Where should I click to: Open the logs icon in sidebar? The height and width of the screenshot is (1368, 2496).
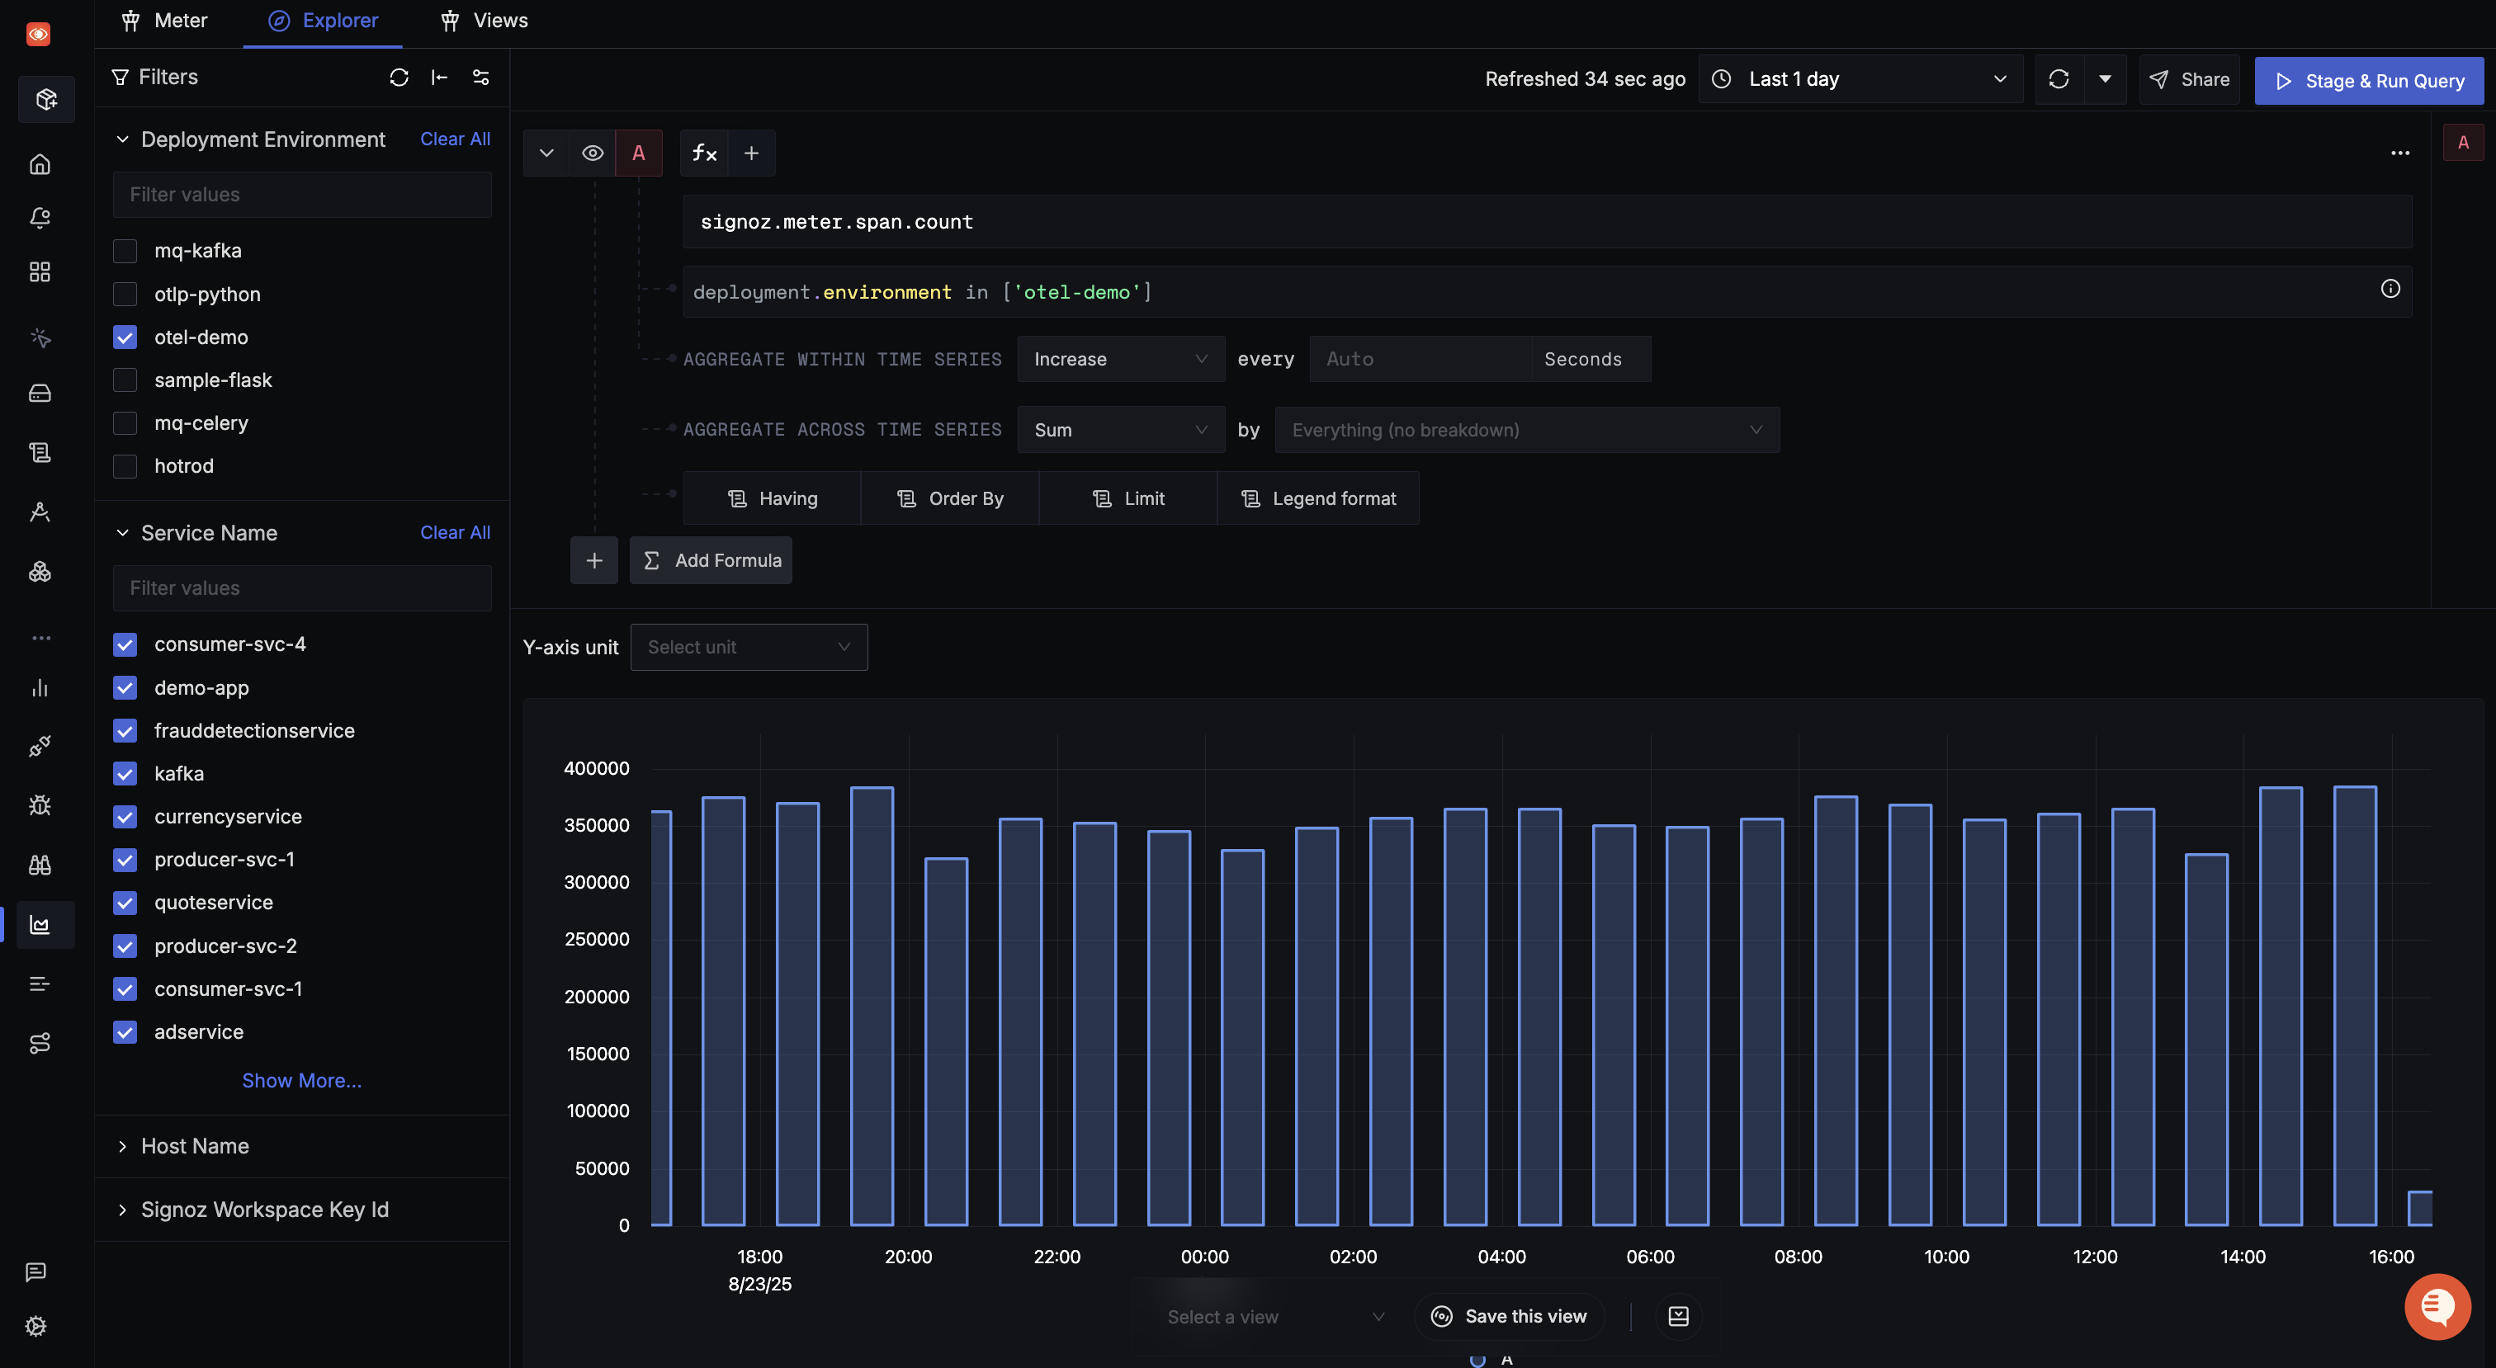click(x=40, y=452)
